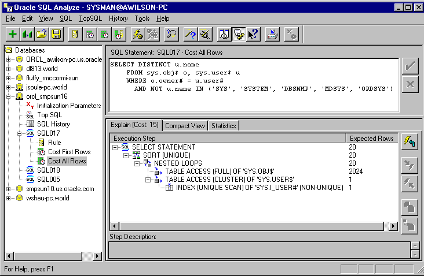Select the Explain (Cost: 15) tab
424x276 pixels.
(x=134, y=125)
